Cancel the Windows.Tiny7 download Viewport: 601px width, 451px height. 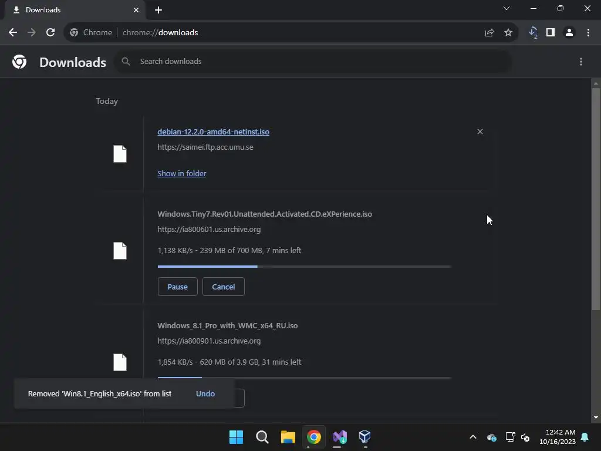point(224,287)
